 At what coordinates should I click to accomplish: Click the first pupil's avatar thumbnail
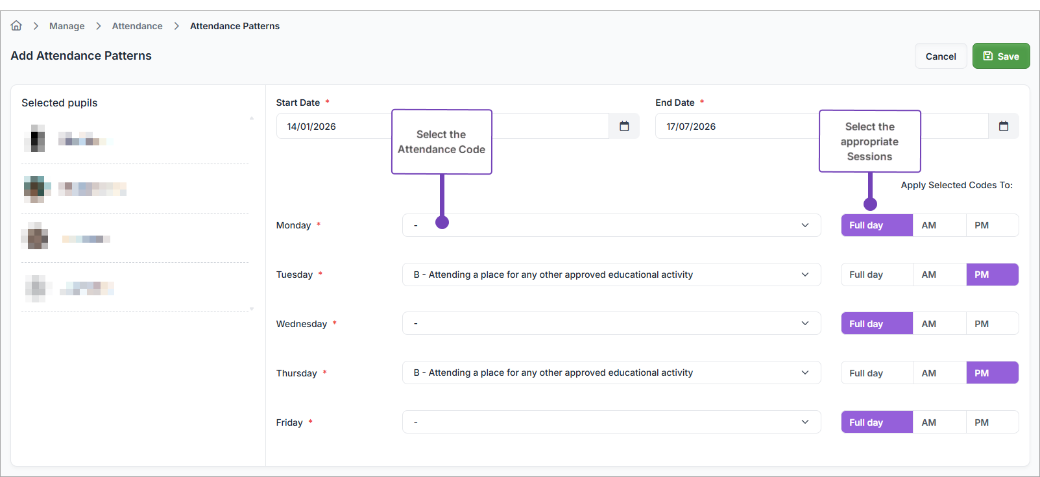point(35,138)
